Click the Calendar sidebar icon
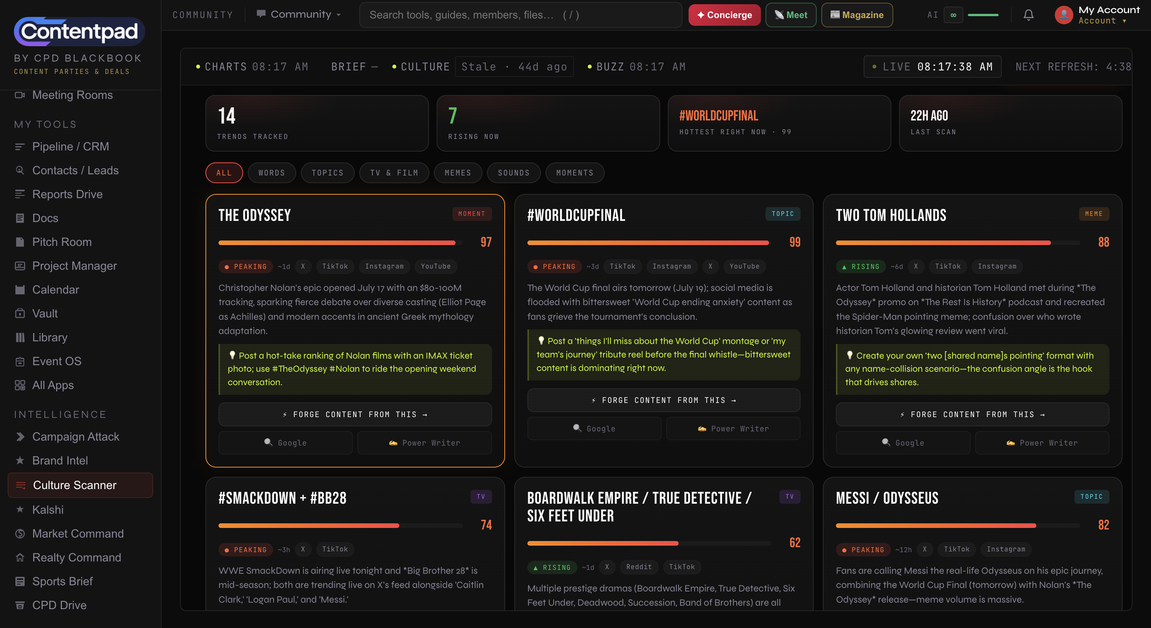Screen dimensions: 1151x628 tap(20, 290)
